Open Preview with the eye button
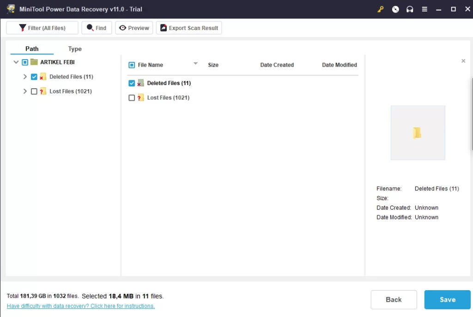The height and width of the screenshot is (317, 473). (134, 28)
